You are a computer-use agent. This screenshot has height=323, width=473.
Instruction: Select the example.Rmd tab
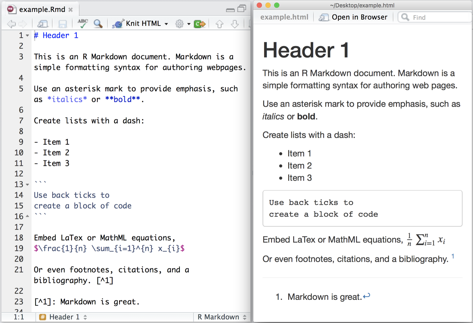pyautogui.click(x=42, y=9)
